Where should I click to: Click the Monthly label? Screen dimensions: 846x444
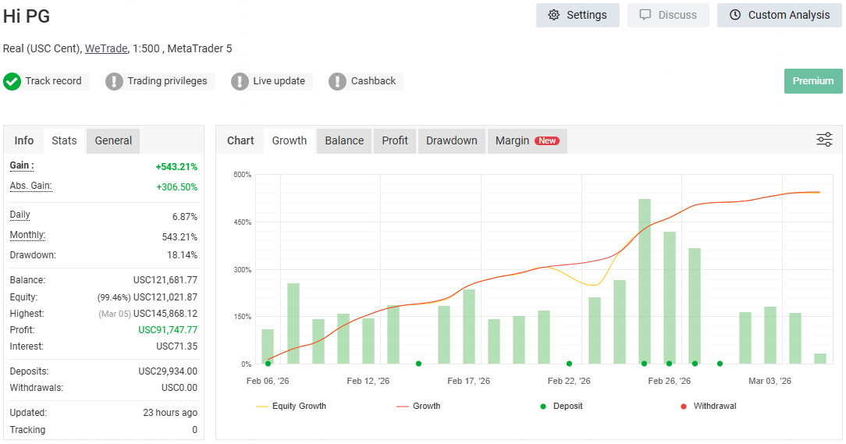[x=27, y=235]
